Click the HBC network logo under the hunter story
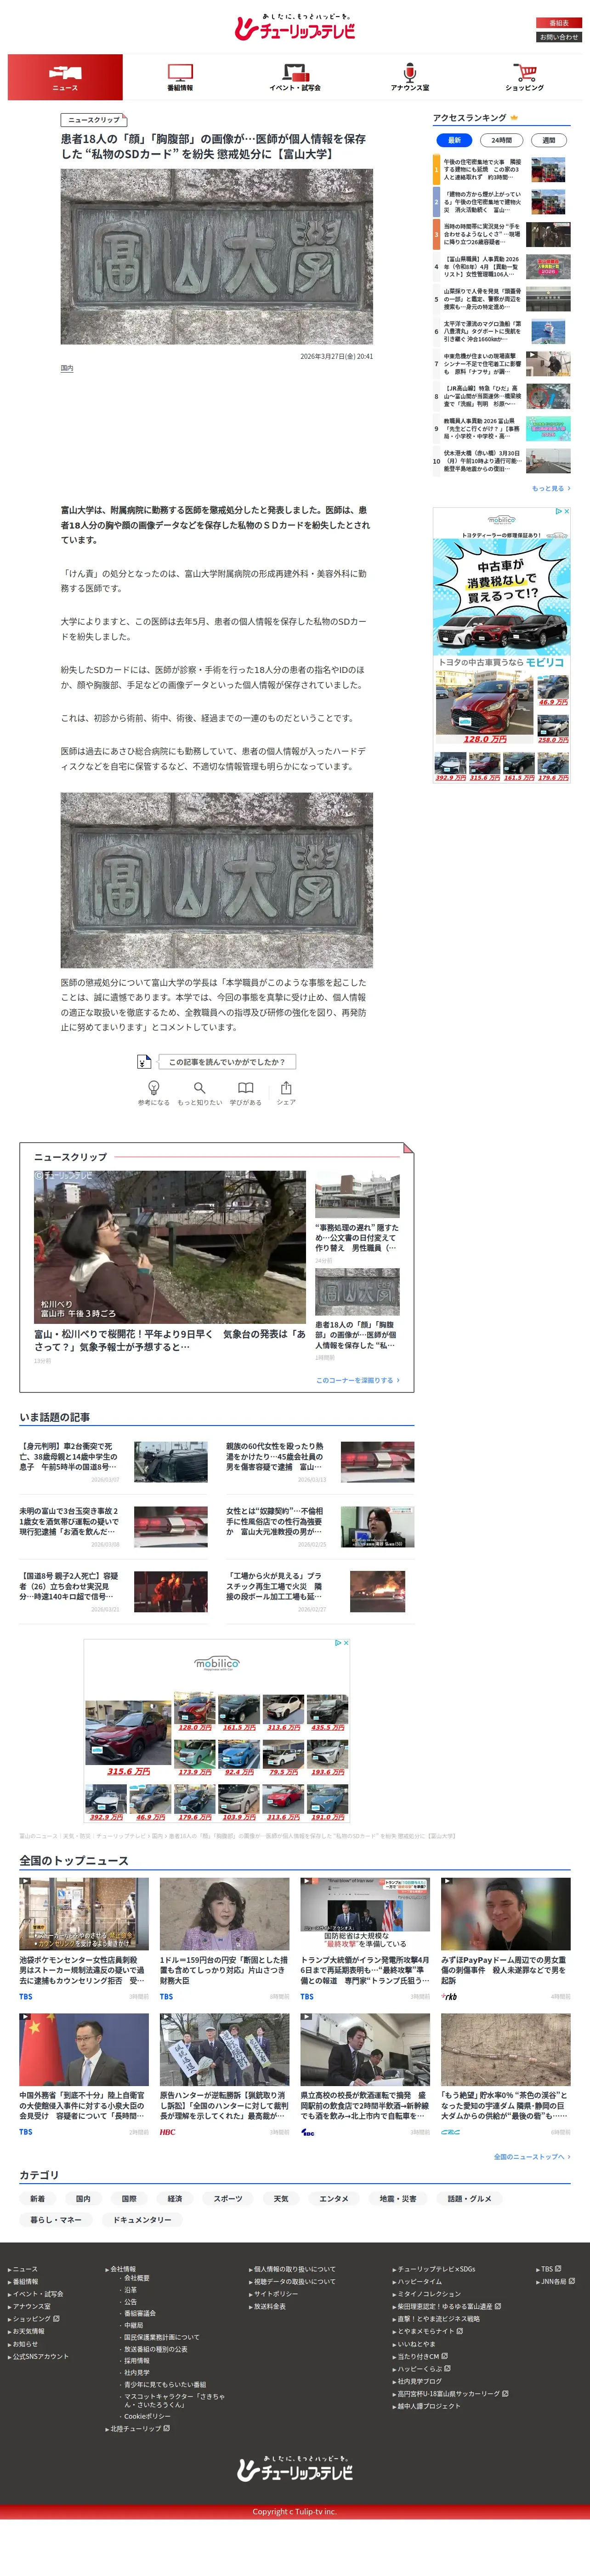 [168, 2132]
